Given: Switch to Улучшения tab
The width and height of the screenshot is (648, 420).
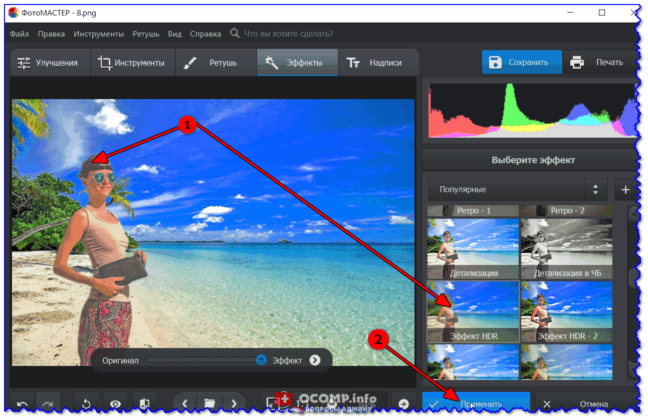Looking at the screenshot, I should 50,63.
